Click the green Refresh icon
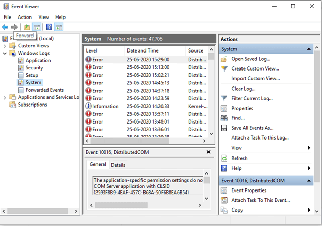The image size is (322, 226). point(224,158)
